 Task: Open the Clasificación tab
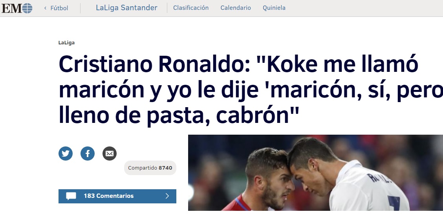tap(191, 8)
